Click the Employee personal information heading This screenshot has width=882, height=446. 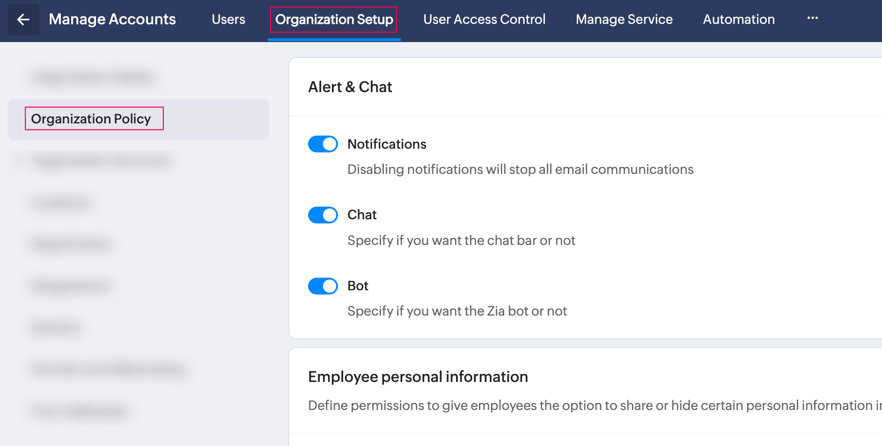(x=418, y=377)
